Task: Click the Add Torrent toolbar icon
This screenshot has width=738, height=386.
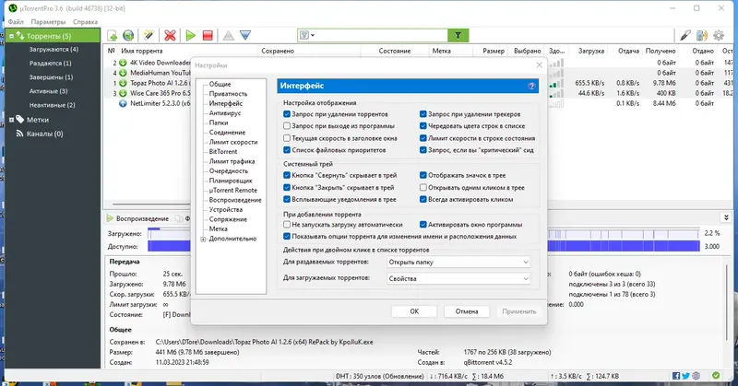Action: pyautogui.click(x=113, y=35)
